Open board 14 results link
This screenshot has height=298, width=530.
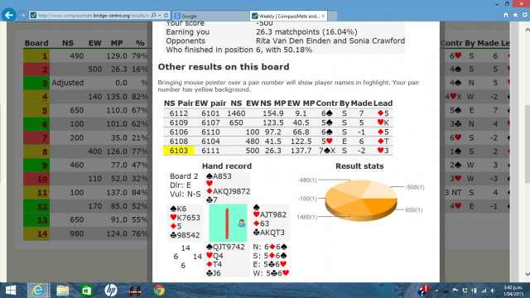coord(42,233)
